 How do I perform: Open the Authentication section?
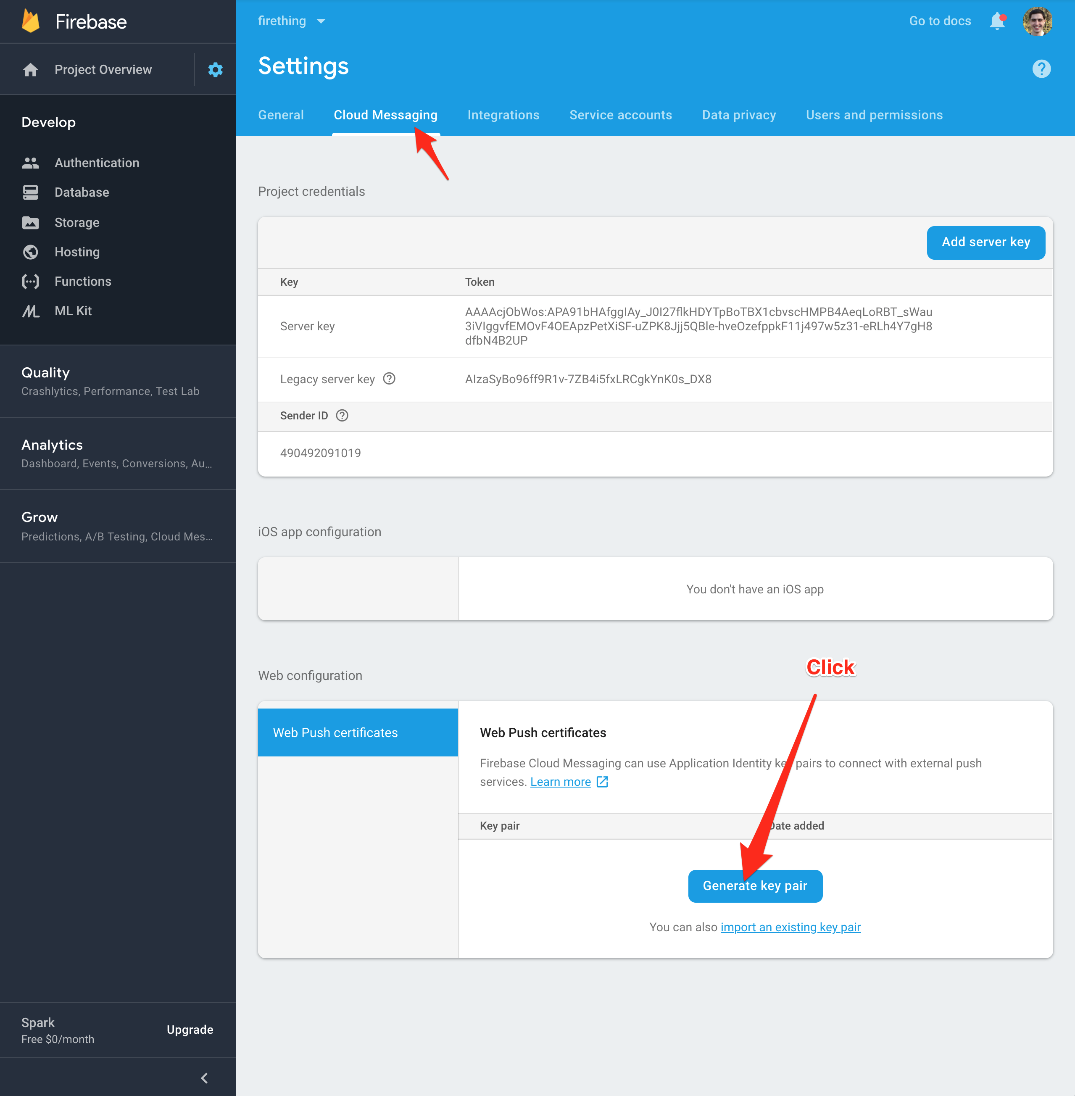pyautogui.click(x=97, y=163)
